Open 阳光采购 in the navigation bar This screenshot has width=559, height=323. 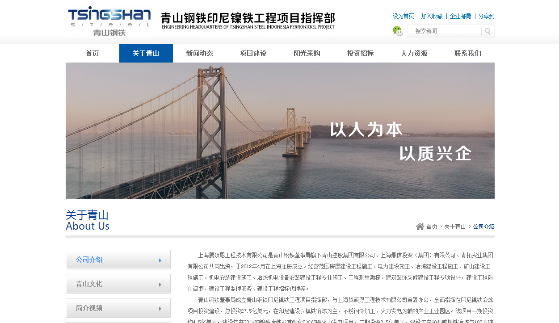pyautogui.click(x=307, y=53)
